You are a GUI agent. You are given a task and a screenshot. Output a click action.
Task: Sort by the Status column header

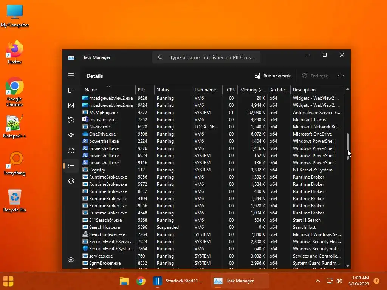[x=173, y=90]
